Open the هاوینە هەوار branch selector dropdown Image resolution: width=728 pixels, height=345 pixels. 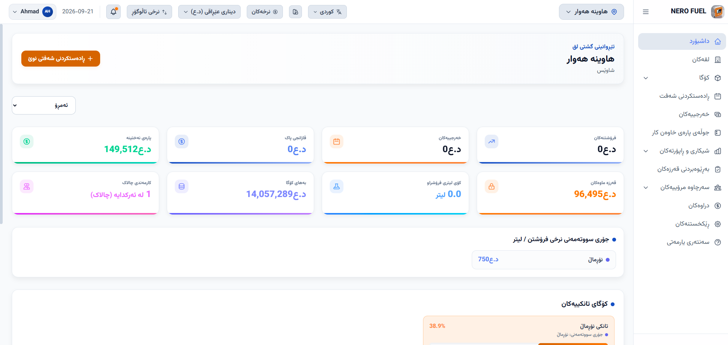point(591,12)
